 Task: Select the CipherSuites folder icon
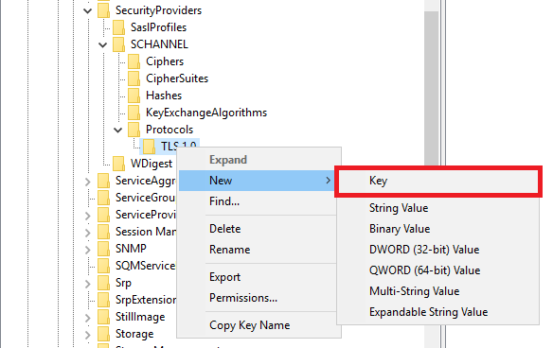134,78
